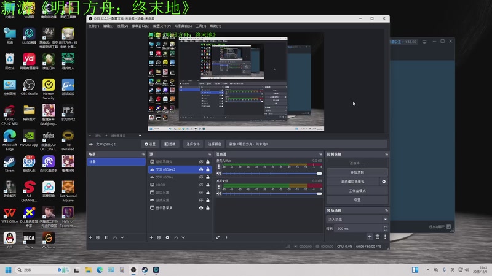Open the 视图(V) menu
The width and height of the screenshot is (492, 276).
pyautogui.click(x=122, y=26)
